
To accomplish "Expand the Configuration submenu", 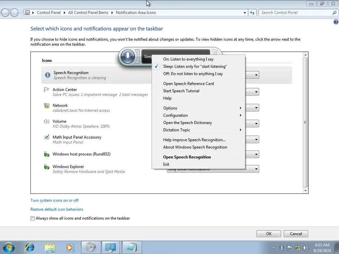I will coord(199,115).
